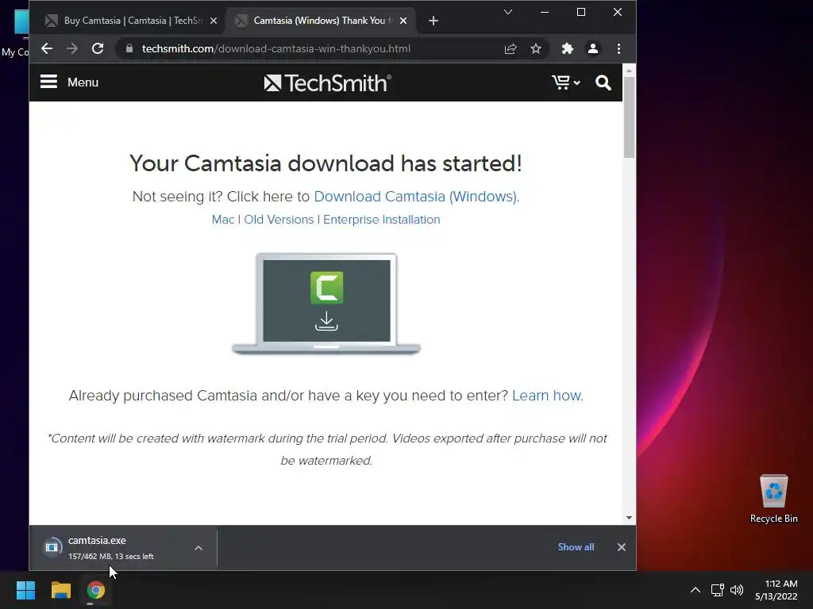Open the Mac download link
The width and height of the screenshot is (813, 609).
click(223, 220)
